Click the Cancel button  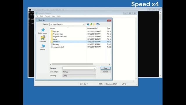[x=105, y=72]
